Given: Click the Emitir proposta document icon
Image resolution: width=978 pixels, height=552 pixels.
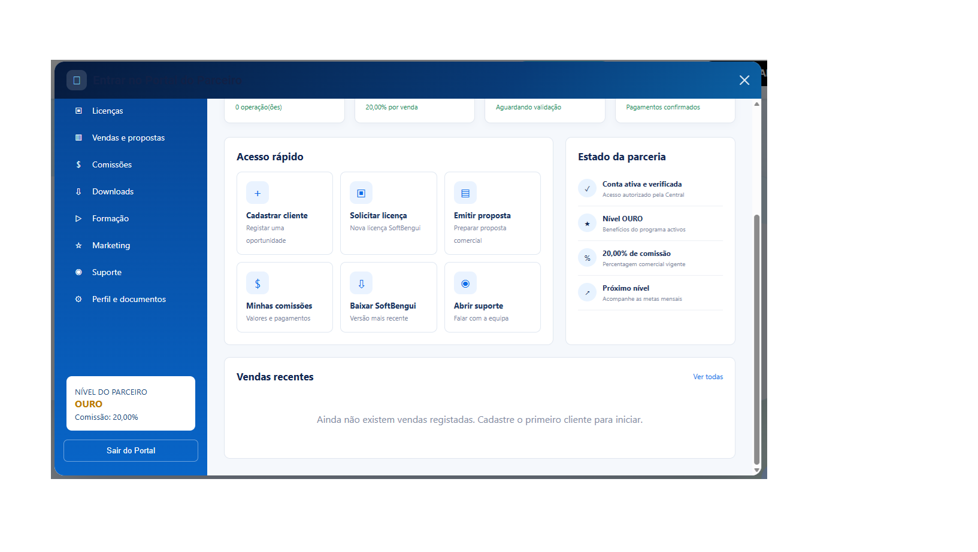Looking at the screenshot, I should tap(465, 193).
